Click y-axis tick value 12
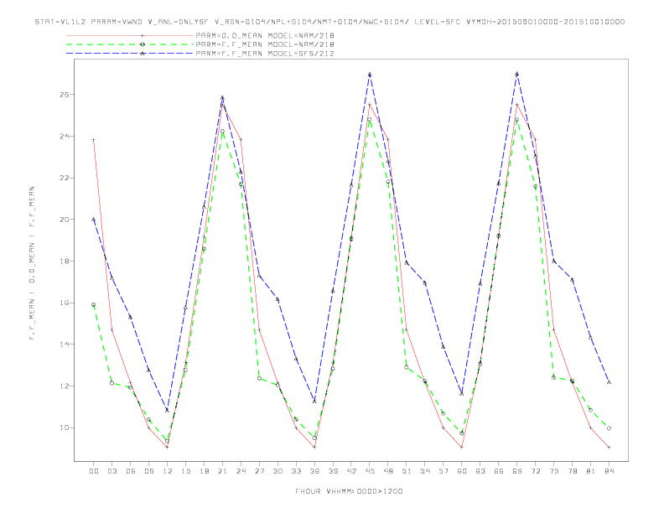 click(65, 386)
